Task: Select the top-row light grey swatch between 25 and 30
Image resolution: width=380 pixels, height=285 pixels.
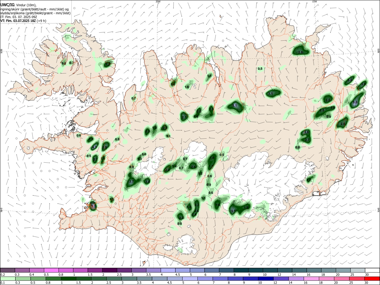Action: [x=358, y=270]
